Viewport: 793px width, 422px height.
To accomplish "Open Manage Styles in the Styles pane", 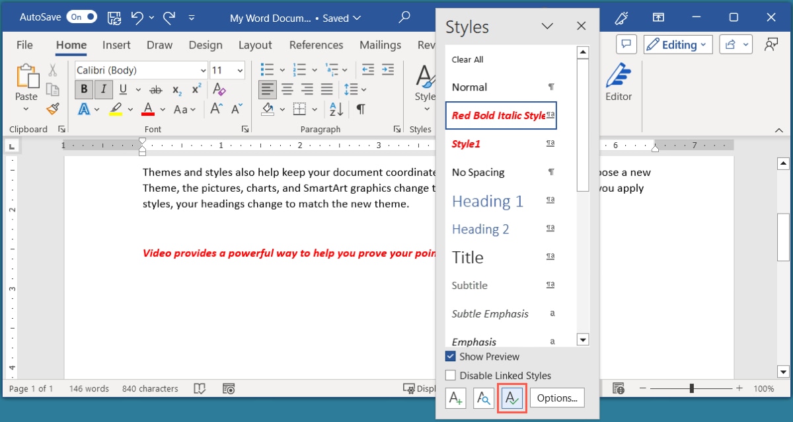I will click(511, 398).
